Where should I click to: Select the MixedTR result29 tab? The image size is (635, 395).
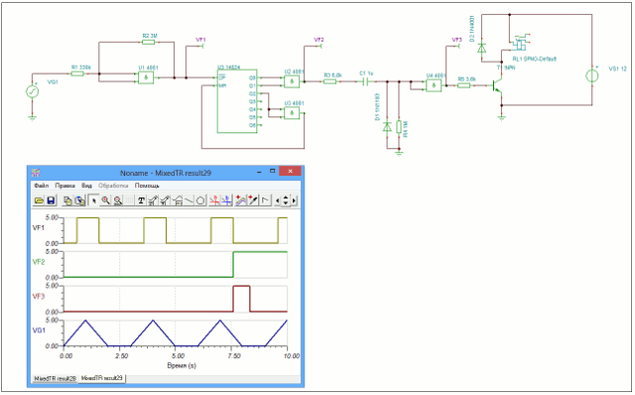pyautogui.click(x=102, y=378)
